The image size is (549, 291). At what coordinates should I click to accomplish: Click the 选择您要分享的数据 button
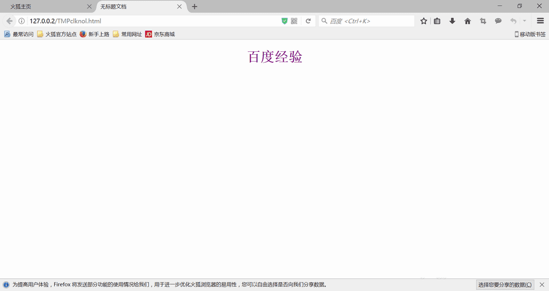click(x=505, y=285)
